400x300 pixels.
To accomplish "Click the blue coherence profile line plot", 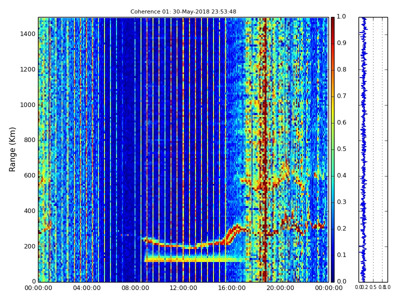I will 363,149.
